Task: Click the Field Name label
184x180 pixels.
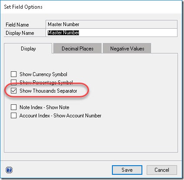Action: [17, 25]
